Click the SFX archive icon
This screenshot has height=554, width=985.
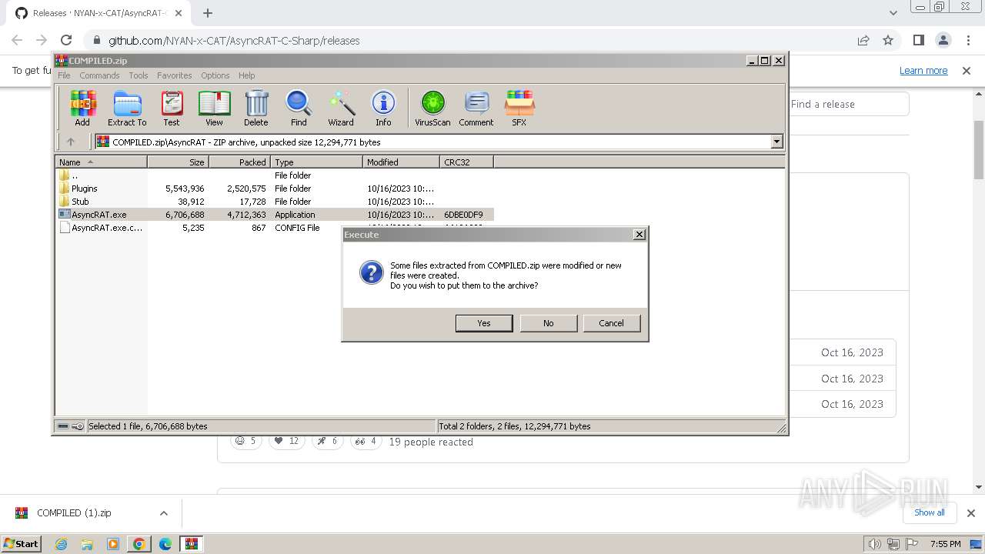click(519, 108)
